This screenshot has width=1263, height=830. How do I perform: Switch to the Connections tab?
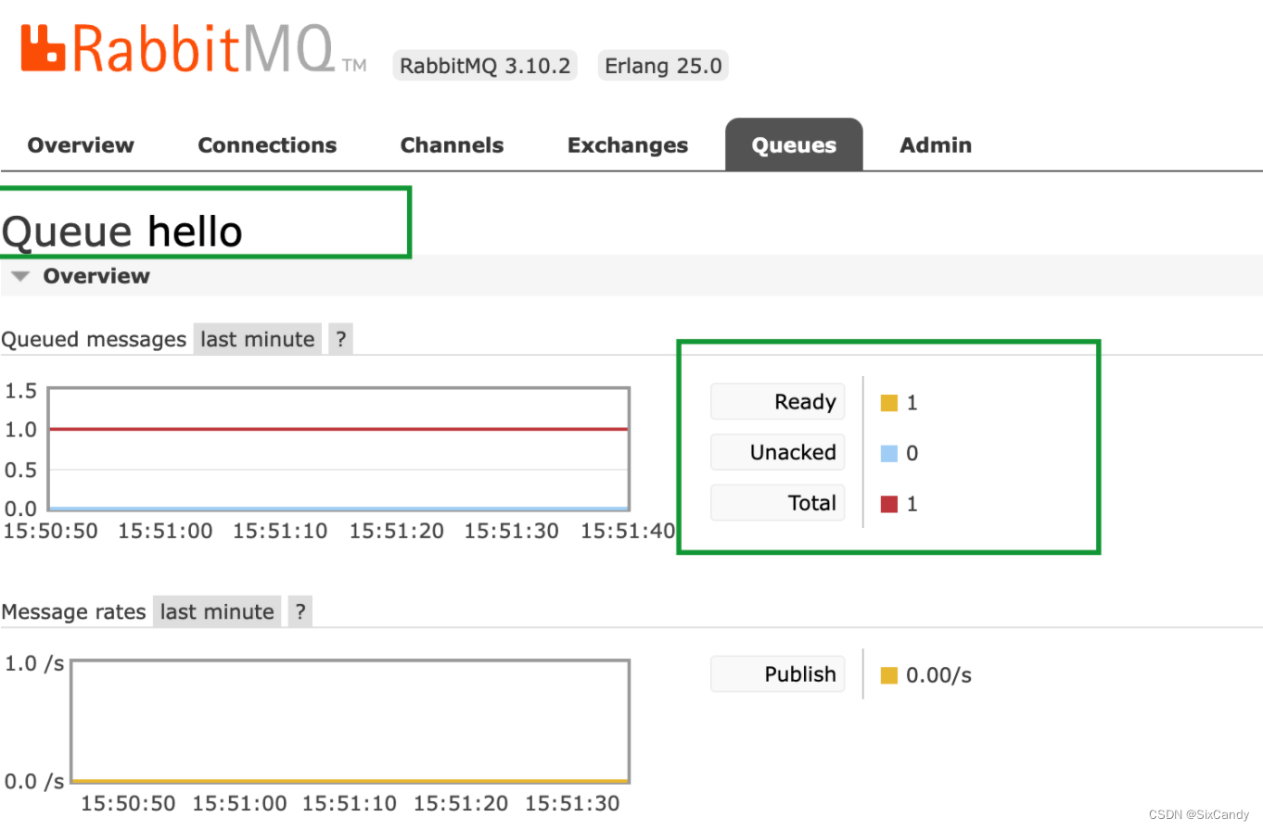click(x=267, y=145)
